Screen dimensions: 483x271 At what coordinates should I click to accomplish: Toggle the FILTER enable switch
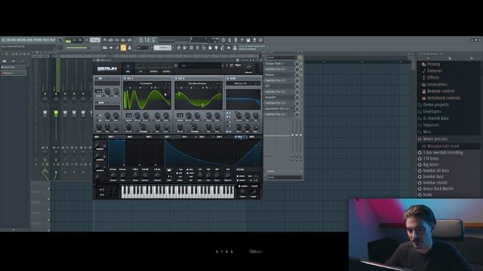[228, 78]
